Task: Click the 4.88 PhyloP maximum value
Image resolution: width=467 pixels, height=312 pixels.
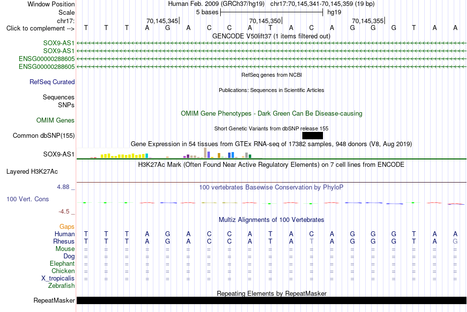Action: pyautogui.click(x=63, y=187)
